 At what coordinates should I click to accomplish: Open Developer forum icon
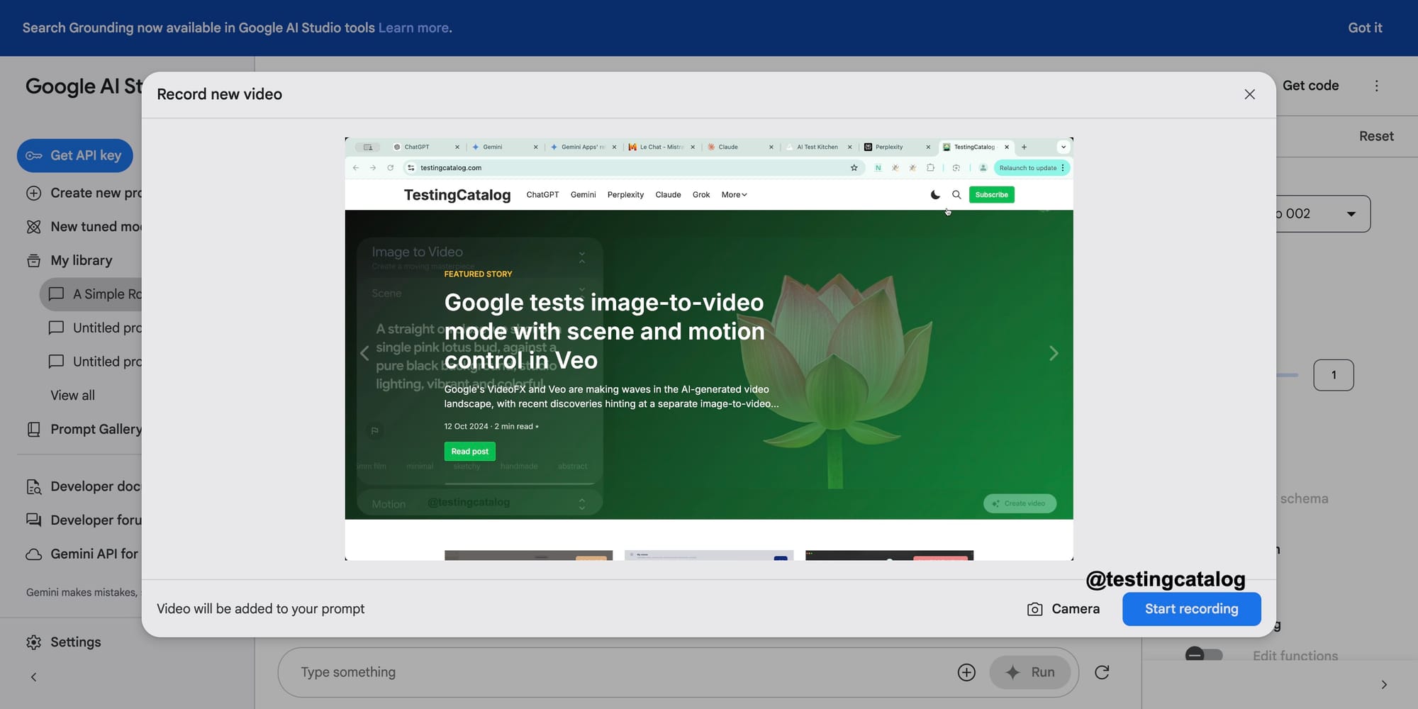[33, 520]
